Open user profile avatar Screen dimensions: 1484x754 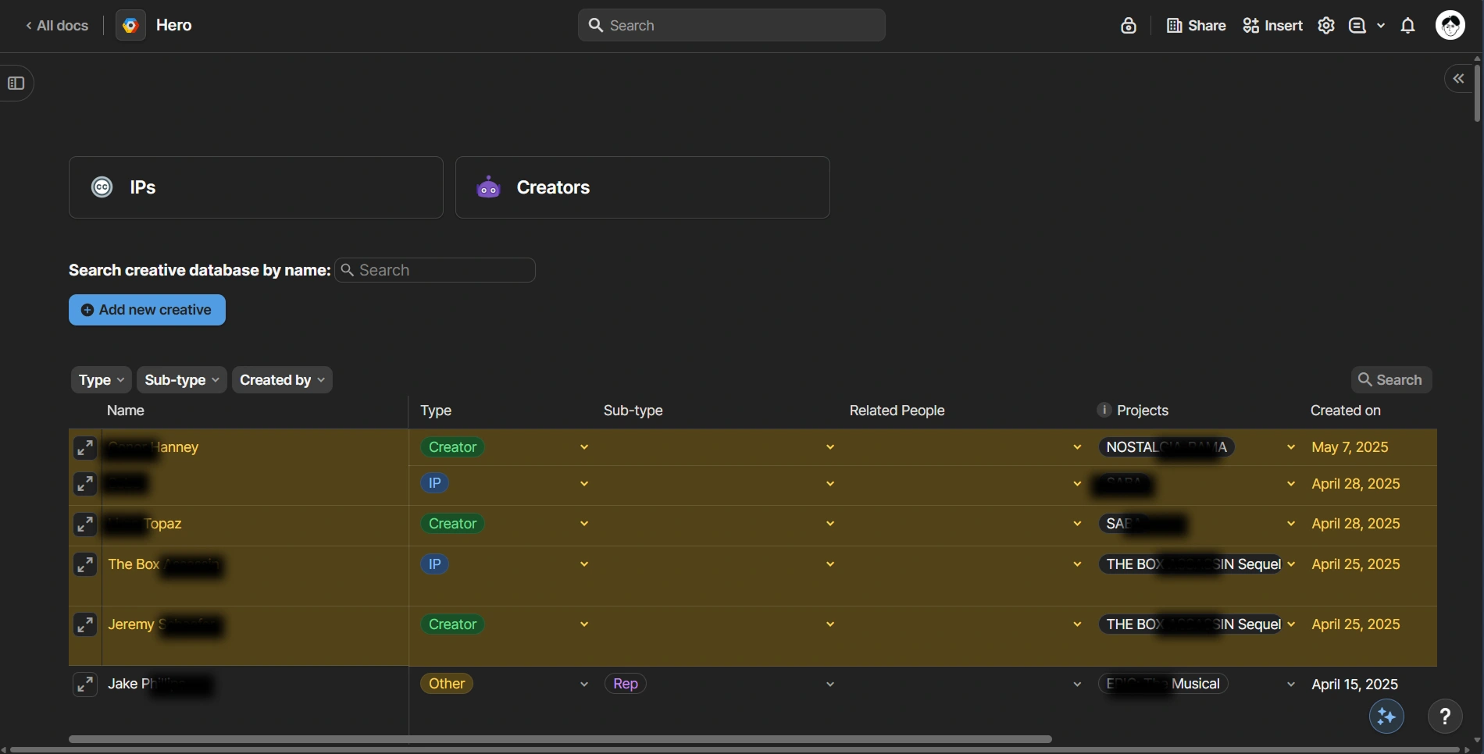(1451, 26)
